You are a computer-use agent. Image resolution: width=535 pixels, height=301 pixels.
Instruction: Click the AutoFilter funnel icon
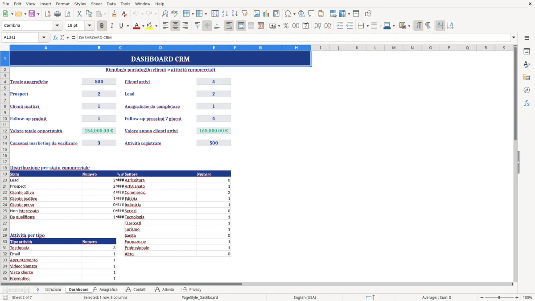tap(245, 14)
